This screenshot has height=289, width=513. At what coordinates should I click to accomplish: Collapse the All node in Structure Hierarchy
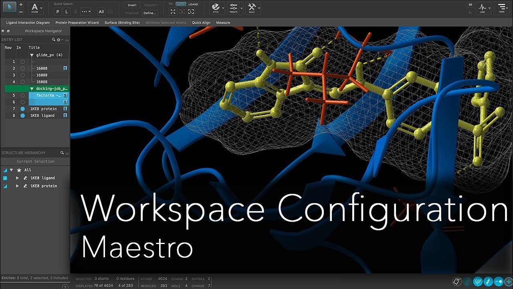click(11, 170)
